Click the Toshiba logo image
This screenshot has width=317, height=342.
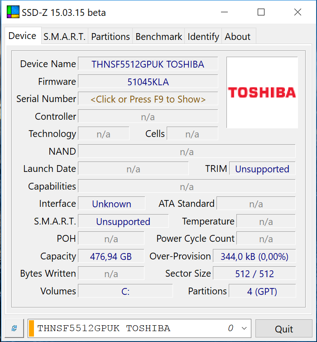click(x=262, y=93)
